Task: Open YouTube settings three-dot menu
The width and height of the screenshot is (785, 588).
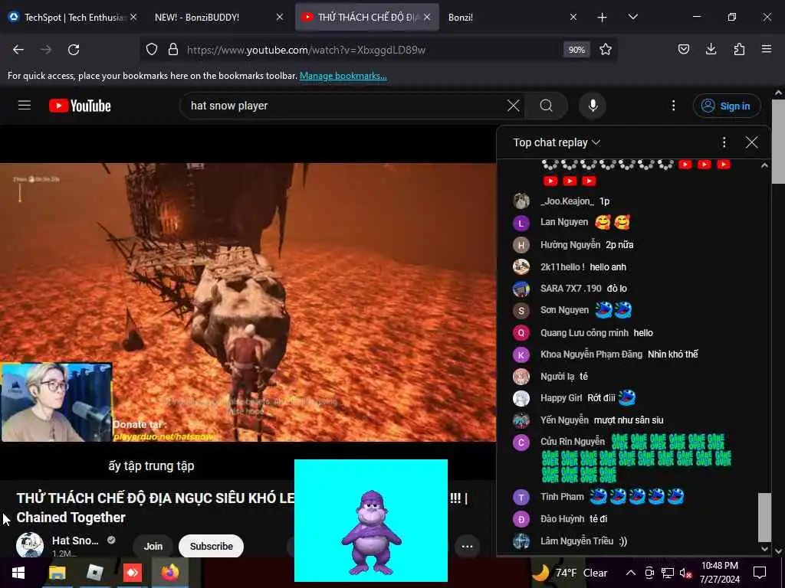Action: [x=673, y=106]
